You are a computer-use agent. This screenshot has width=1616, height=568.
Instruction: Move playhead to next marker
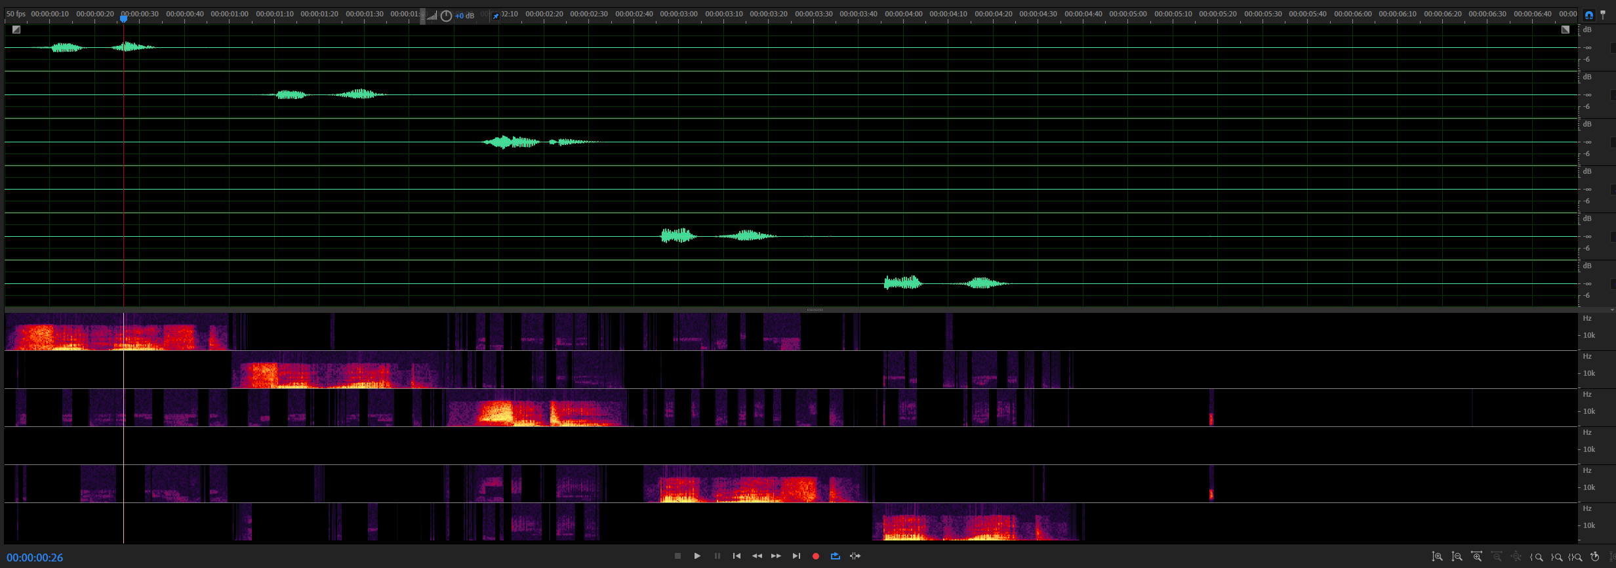click(796, 556)
